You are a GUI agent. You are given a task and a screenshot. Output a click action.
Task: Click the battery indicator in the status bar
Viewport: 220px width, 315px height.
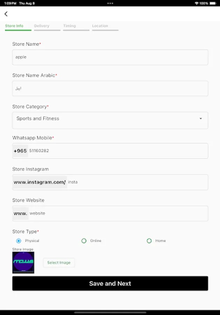pos(211,3)
